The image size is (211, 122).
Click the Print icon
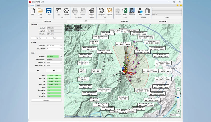(x=75, y=11)
